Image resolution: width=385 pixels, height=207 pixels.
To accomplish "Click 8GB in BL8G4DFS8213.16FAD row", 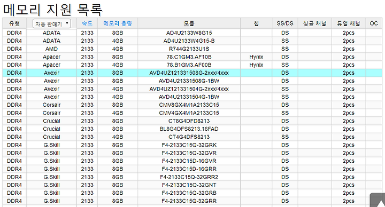I will point(118,129).
